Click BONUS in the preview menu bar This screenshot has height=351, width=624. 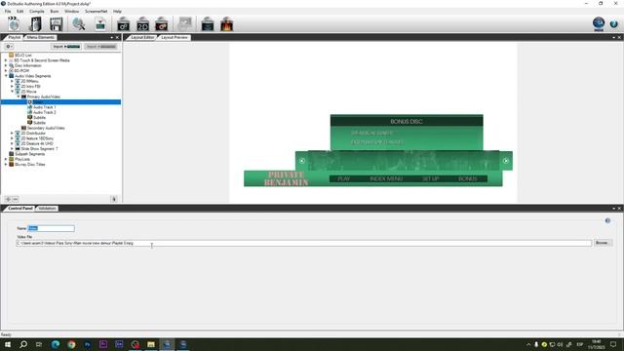468,178
